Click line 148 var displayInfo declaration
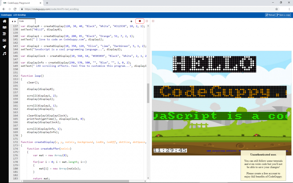293x183 pixels. click(76, 63)
